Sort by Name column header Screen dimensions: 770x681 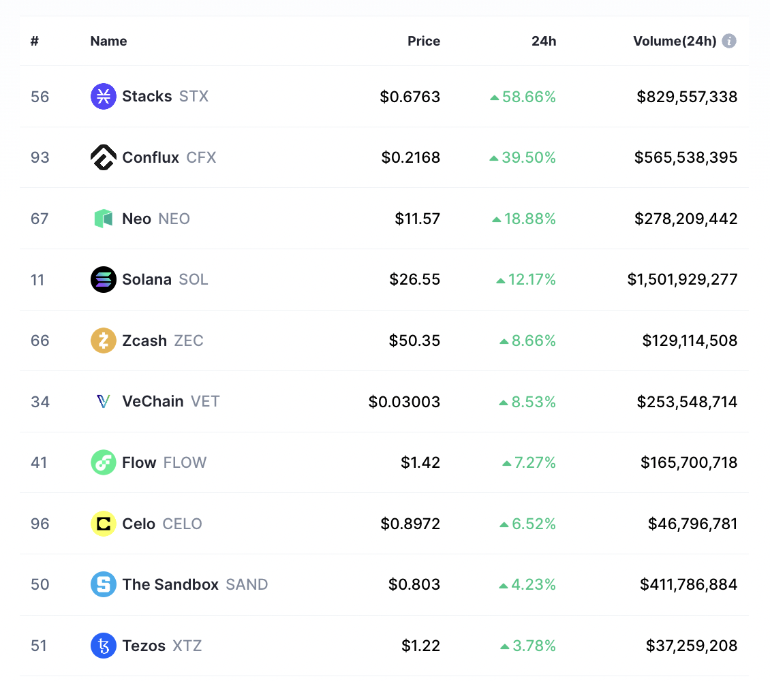pos(108,41)
